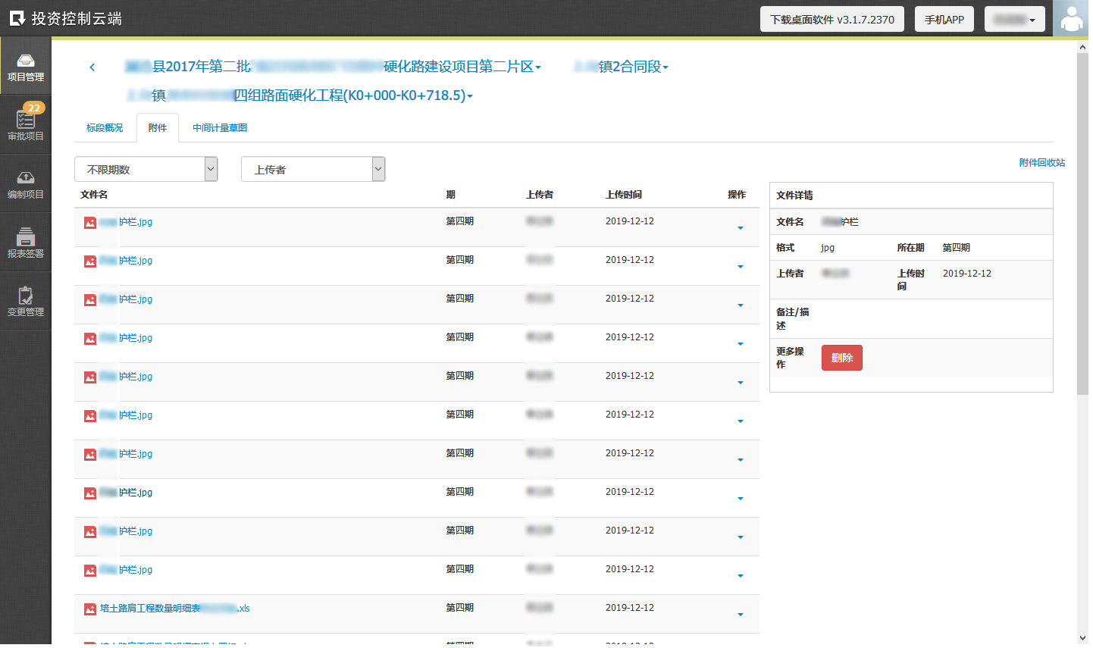This screenshot has width=1093, height=648.
Task: Expand the blurred user account menu in the top bar
Action: coord(1015,19)
